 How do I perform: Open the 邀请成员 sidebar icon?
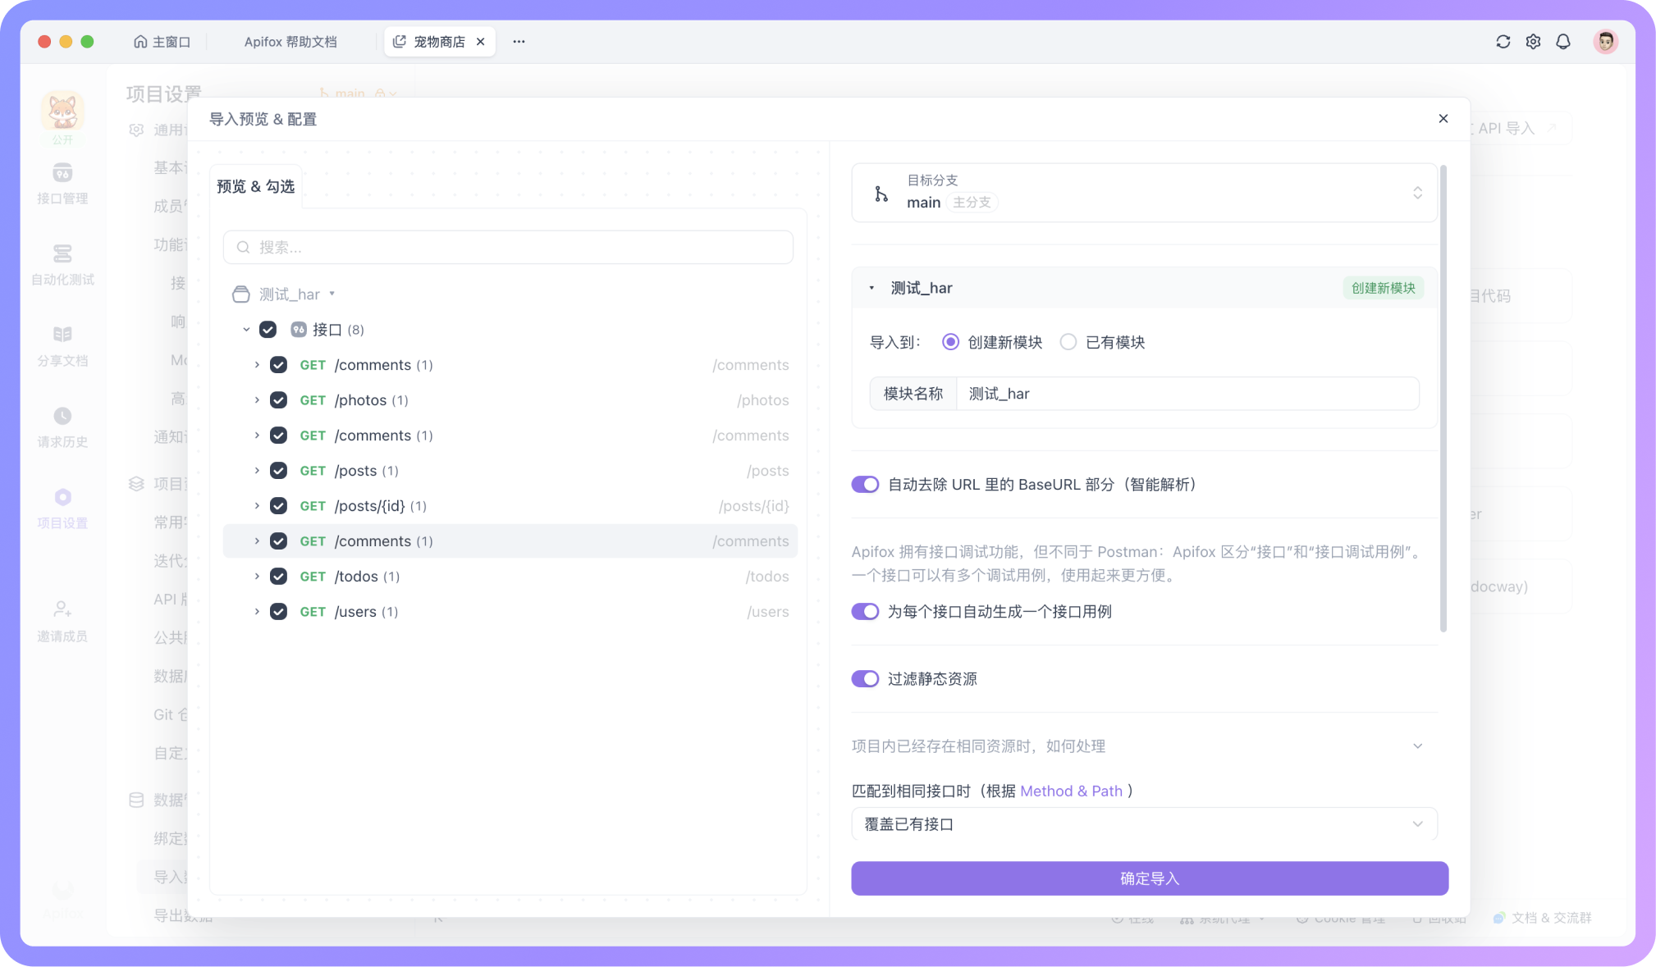pos(62,619)
